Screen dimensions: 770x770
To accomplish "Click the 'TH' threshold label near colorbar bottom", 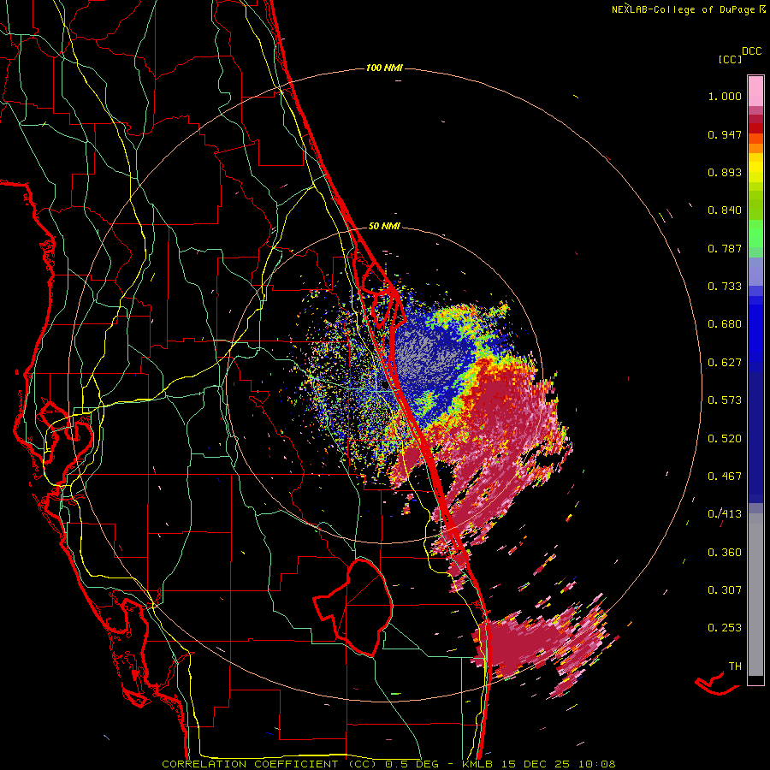I will coord(735,666).
